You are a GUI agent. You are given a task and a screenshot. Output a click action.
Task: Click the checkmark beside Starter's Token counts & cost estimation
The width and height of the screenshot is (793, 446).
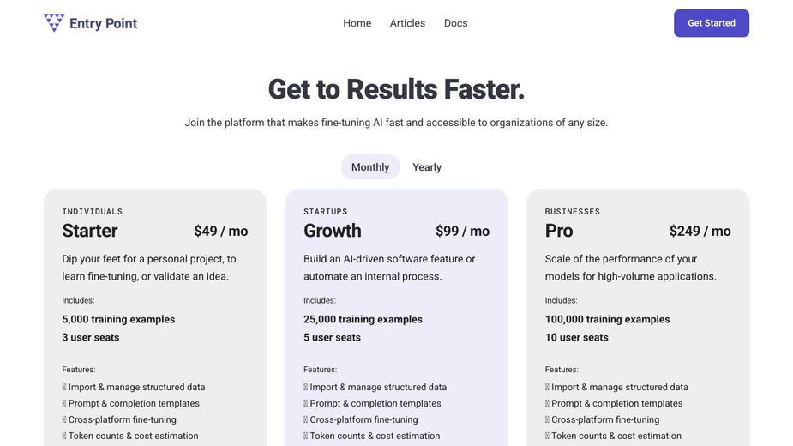tap(64, 436)
